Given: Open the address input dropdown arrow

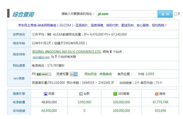Looking at the screenshot, I should click(153, 14).
